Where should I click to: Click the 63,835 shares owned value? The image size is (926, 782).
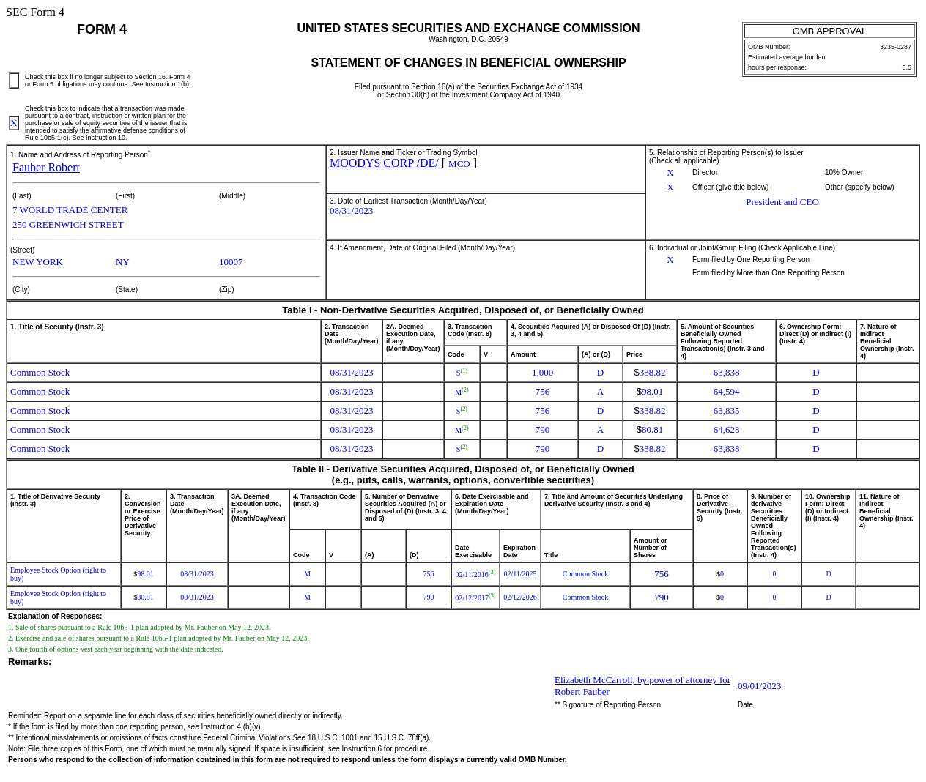[x=726, y=411]
